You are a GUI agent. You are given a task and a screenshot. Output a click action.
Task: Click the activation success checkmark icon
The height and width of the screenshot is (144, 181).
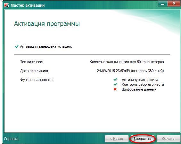17,46
